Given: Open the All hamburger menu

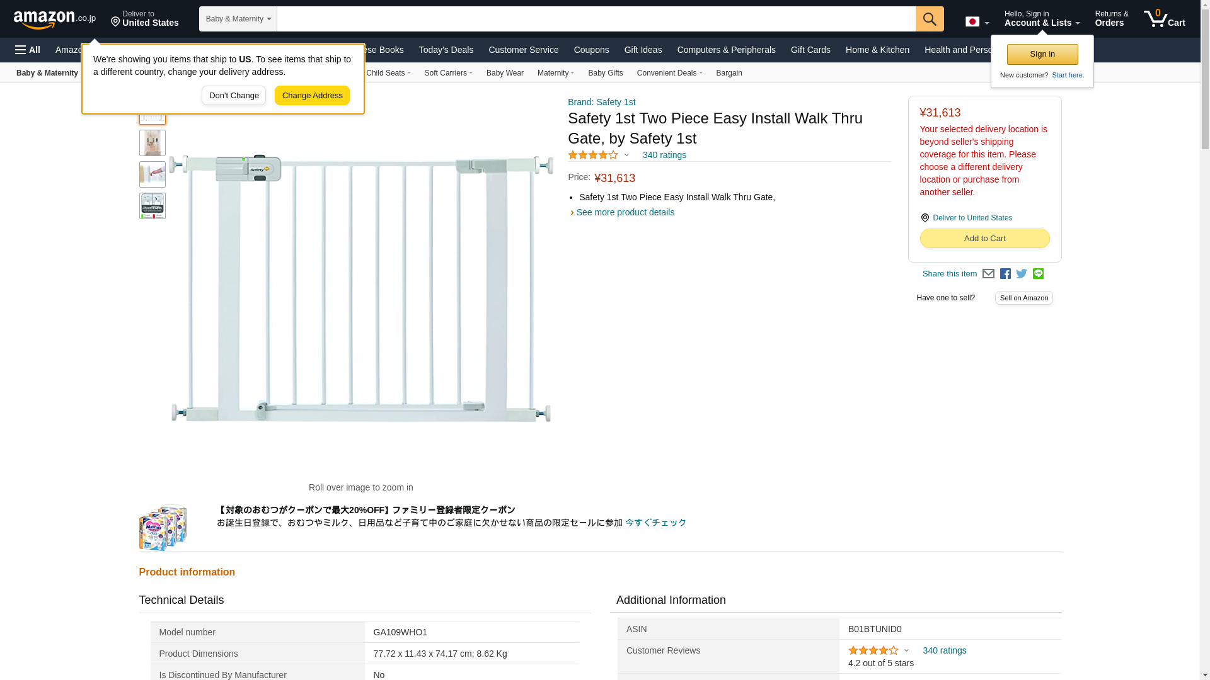Looking at the screenshot, I should 28,50.
